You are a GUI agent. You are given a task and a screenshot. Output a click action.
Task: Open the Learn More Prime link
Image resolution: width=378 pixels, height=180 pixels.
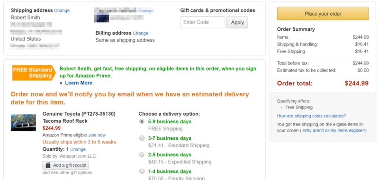point(79,83)
